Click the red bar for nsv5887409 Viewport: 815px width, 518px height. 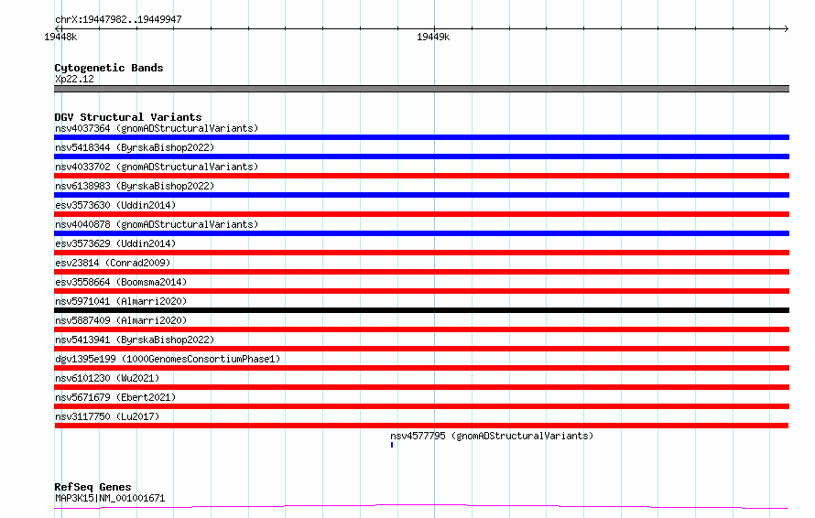[x=421, y=329]
